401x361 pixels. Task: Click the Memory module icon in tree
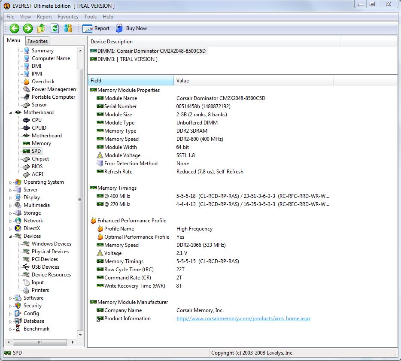26,143
